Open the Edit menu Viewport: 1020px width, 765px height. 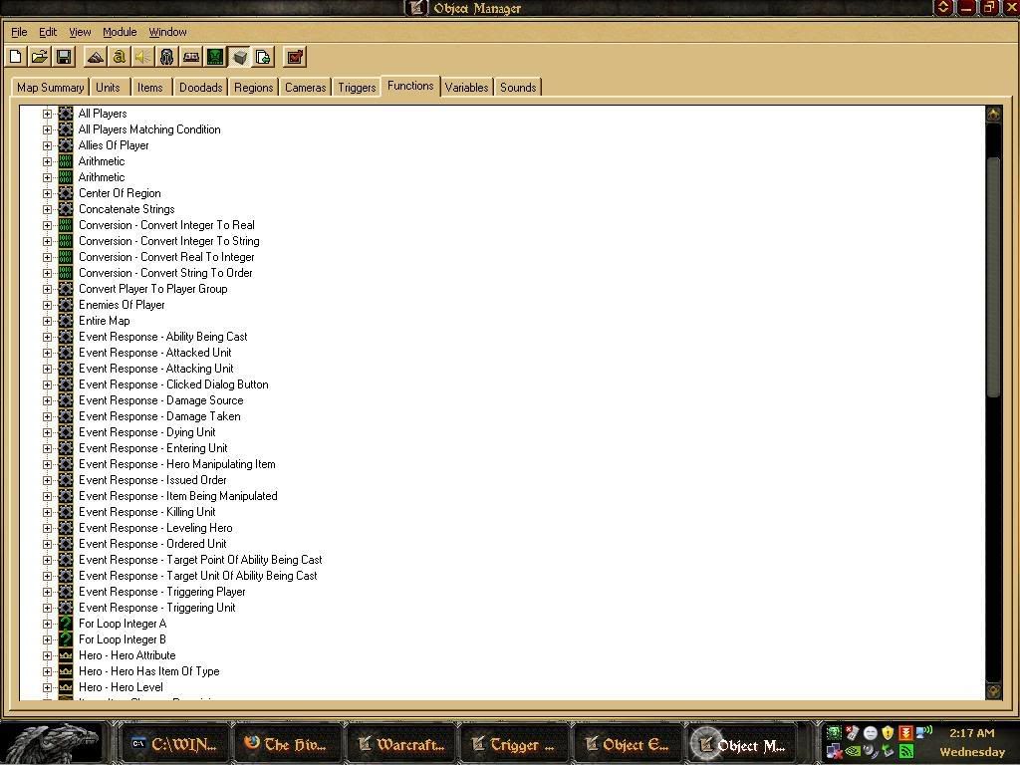click(48, 32)
